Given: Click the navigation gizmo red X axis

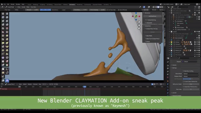Looking at the screenshot, I should [x=139, y=16].
